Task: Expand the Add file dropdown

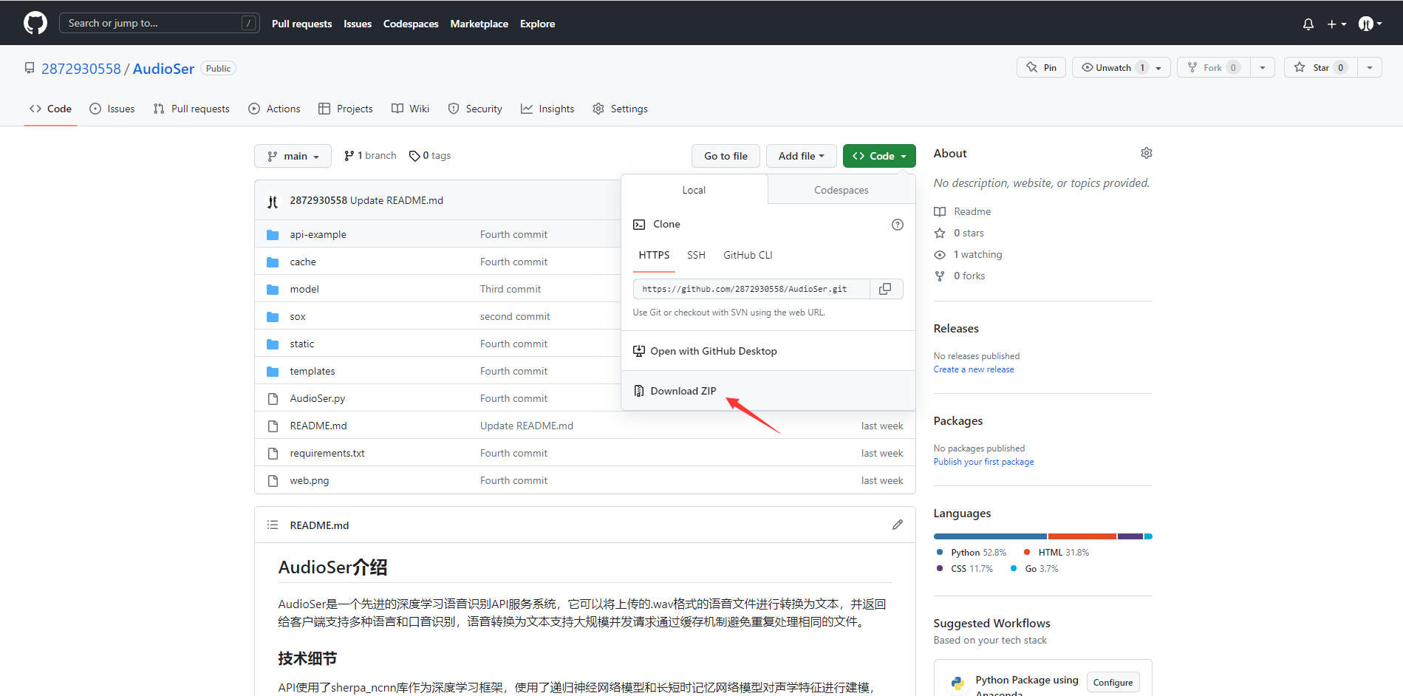Action: (x=801, y=156)
